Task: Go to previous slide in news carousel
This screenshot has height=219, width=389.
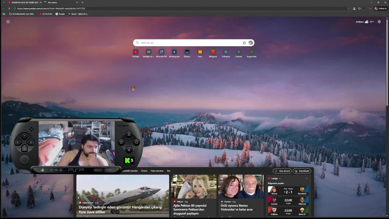Action: 78,198
